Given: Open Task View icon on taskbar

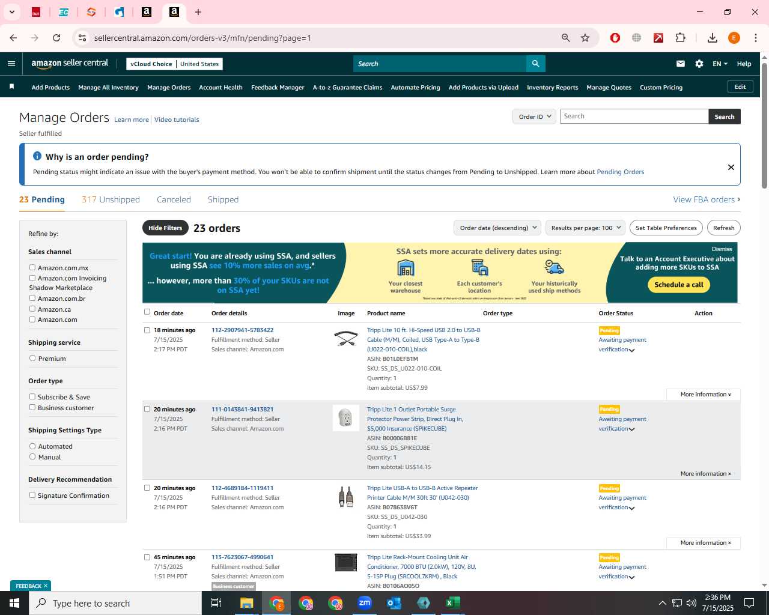Looking at the screenshot, I should coord(216,603).
